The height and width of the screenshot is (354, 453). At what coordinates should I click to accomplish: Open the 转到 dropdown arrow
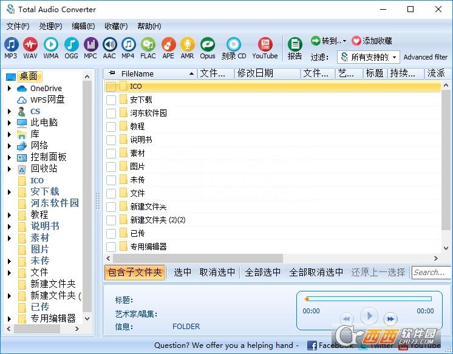(x=344, y=41)
